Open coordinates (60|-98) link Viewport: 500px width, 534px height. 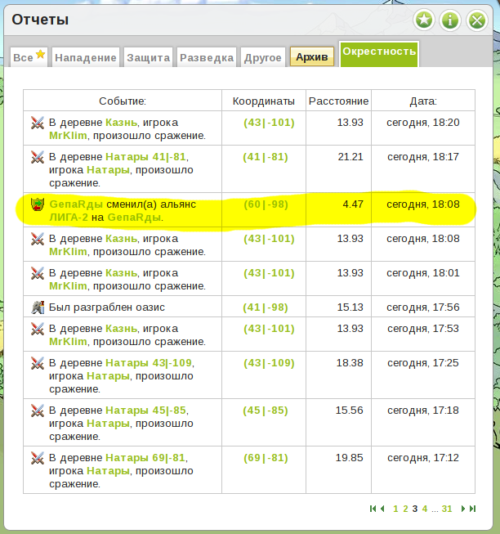point(266,204)
